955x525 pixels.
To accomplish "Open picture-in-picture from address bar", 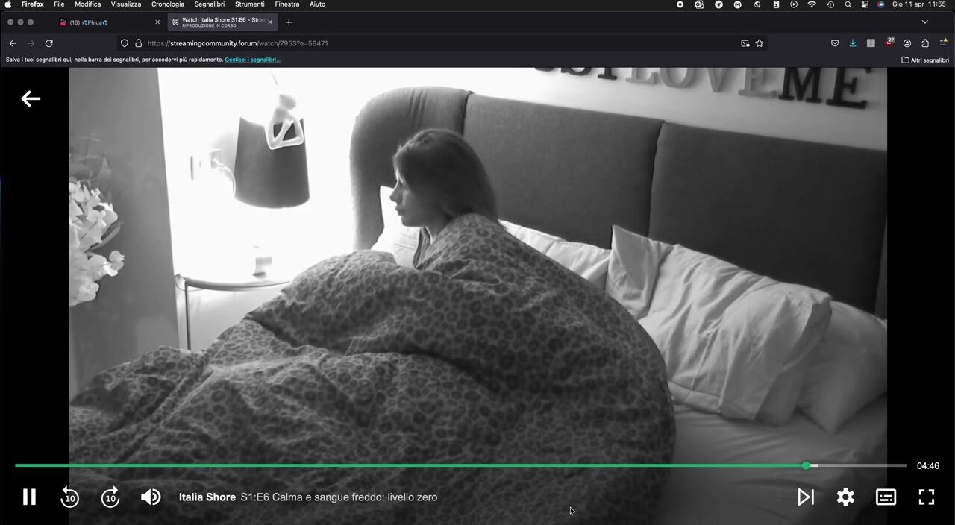I will point(745,43).
